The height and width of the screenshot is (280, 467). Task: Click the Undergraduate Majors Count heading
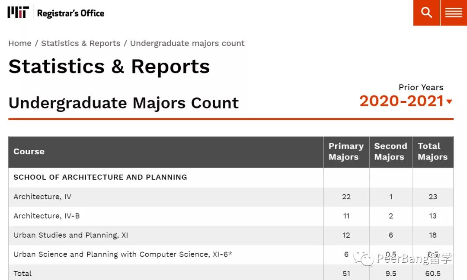tap(124, 103)
